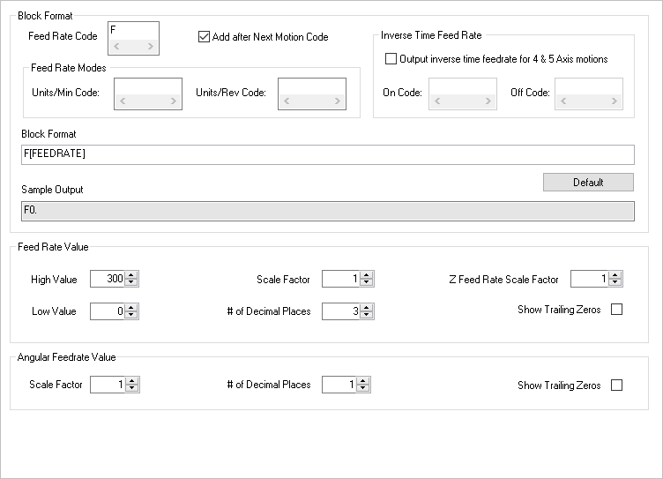
Task: Click the Block Format F[FEEDRATE] field
Action: pyautogui.click(x=328, y=154)
